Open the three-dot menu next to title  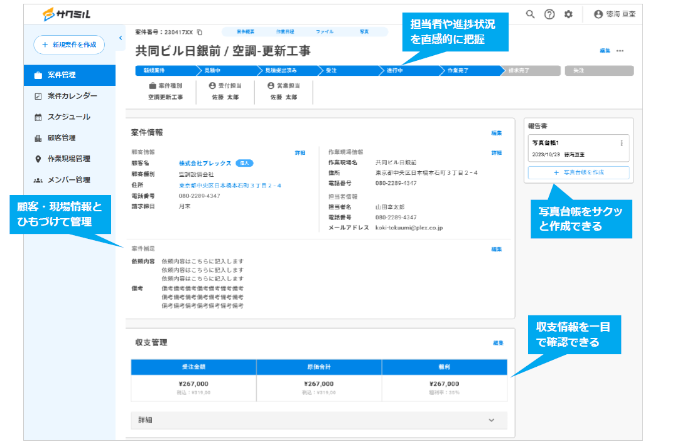620,51
